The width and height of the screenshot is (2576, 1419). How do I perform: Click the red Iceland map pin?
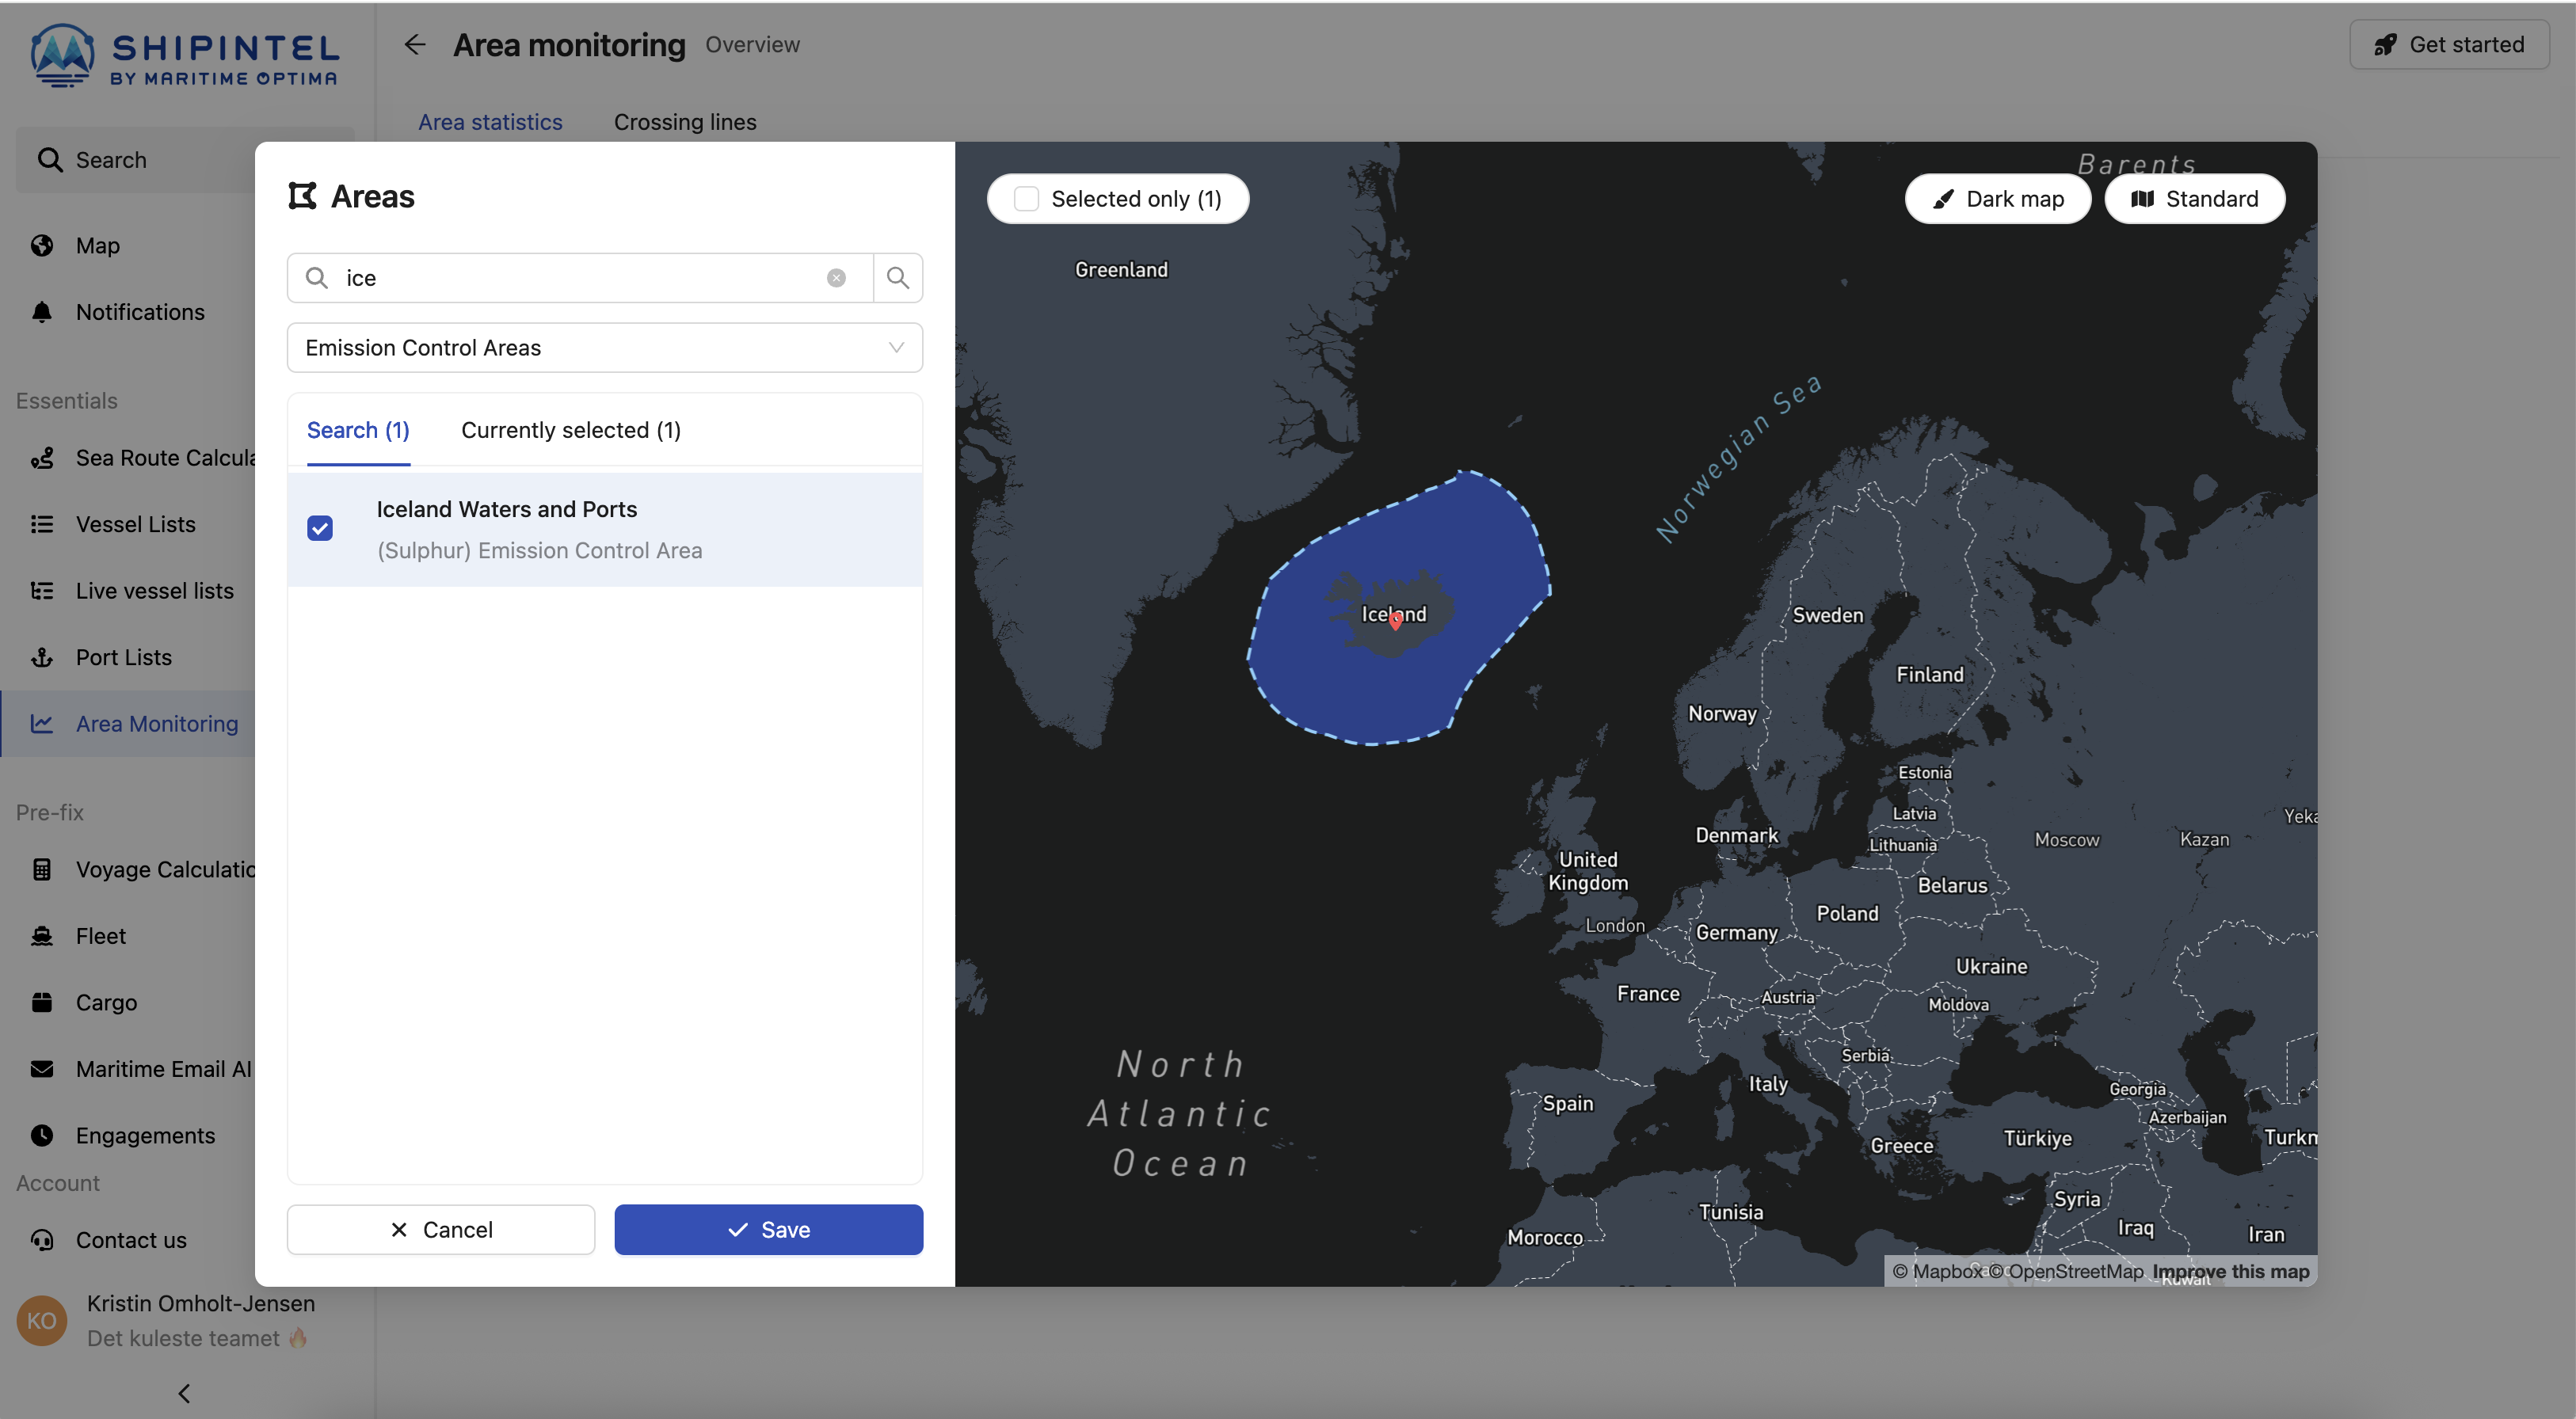1395,621
